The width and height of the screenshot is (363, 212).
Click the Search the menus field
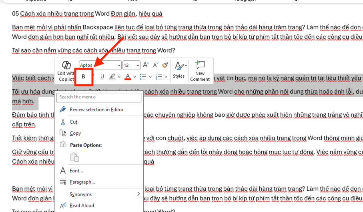pyautogui.click(x=99, y=97)
